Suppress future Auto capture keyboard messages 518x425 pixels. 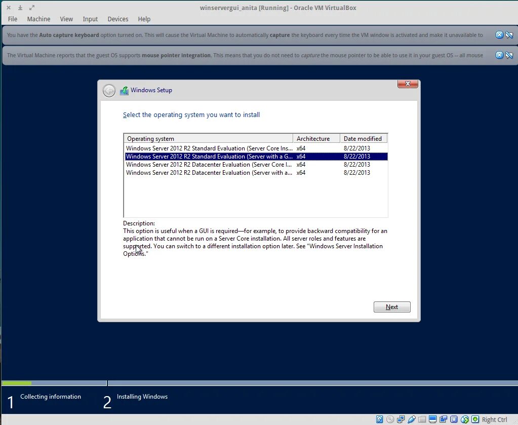point(509,35)
